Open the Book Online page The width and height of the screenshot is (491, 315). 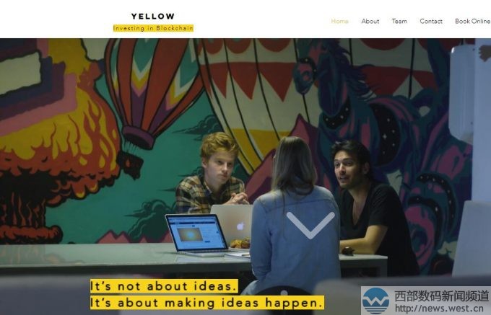472,21
